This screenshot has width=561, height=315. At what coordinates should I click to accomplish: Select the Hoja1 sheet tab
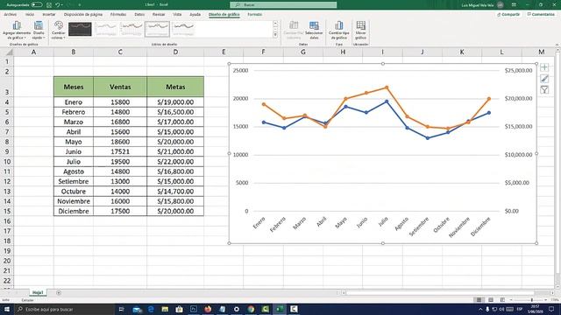pos(38,292)
